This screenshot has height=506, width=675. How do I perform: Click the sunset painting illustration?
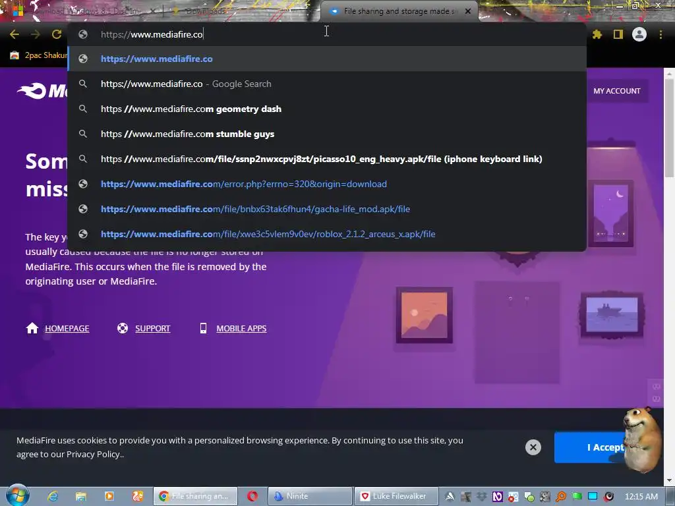pos(425,315)
